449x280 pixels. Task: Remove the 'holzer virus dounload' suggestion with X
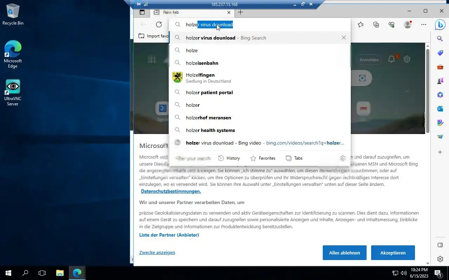(x=344, y=37)
